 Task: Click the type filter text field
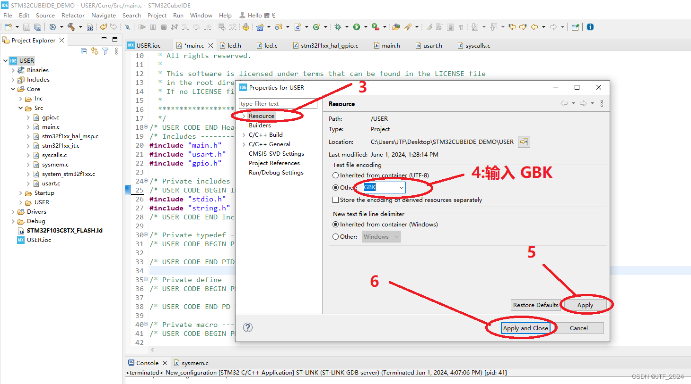(278, 103)
